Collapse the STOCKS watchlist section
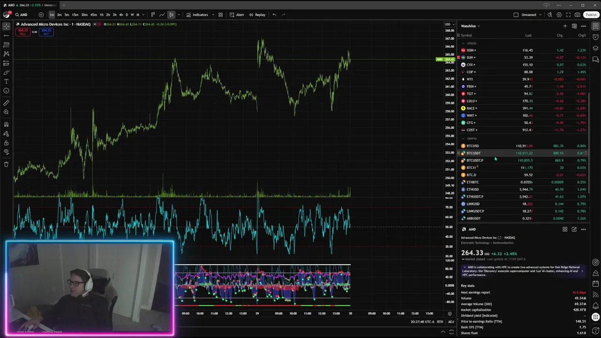 pyautogui.click(x=463, y=43)
